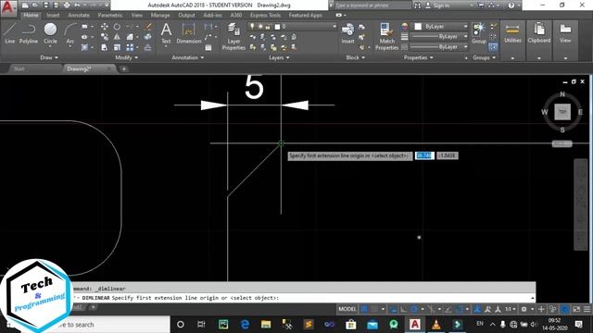The height and width of the screenshot is (333, 593).
Task: Click the Insert block icon
Action: tap(347, 33)
